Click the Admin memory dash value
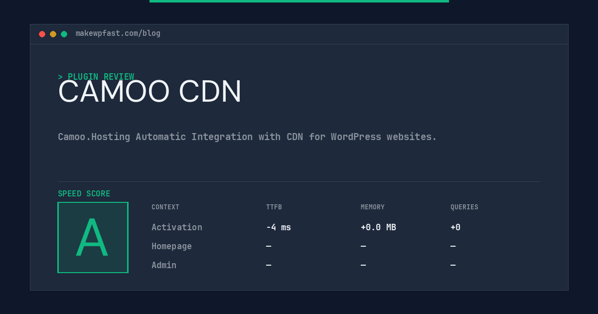This screenshot has width=598, height=314. pos(363,265)
